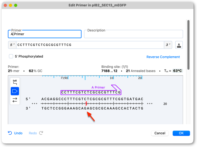Click the green zoom window button

point(16,5)
